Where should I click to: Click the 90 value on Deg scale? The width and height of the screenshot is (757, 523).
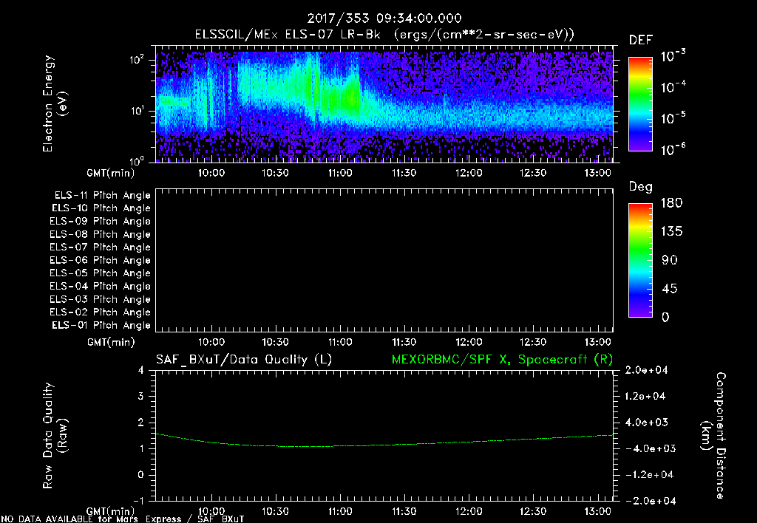669,260
